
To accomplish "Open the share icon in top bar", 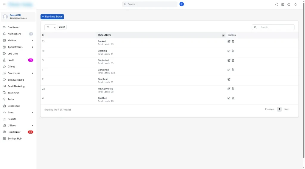I will coord(276,4).
